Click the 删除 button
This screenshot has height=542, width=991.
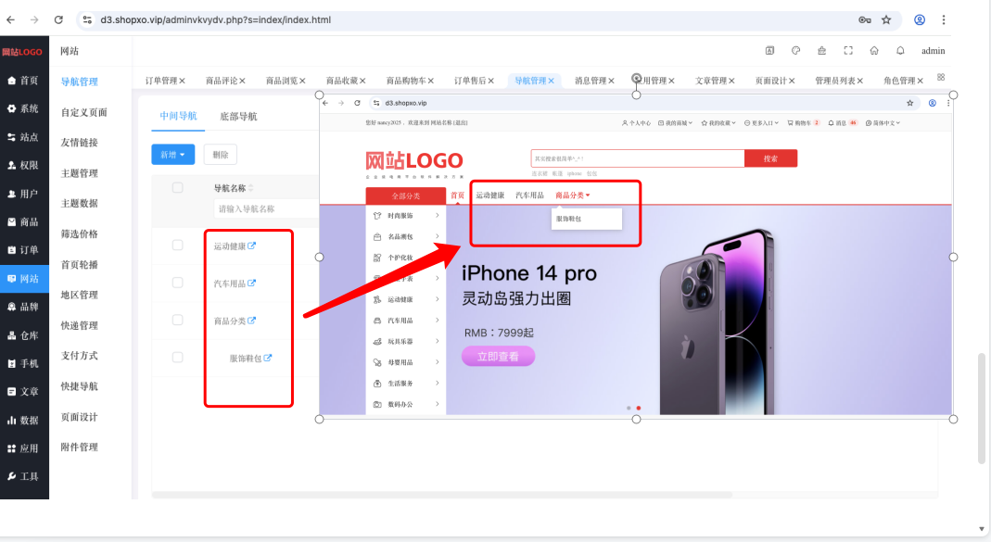point(220,155)
